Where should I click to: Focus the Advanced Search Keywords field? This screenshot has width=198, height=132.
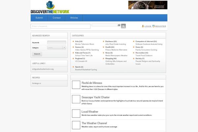pos(56,43)
